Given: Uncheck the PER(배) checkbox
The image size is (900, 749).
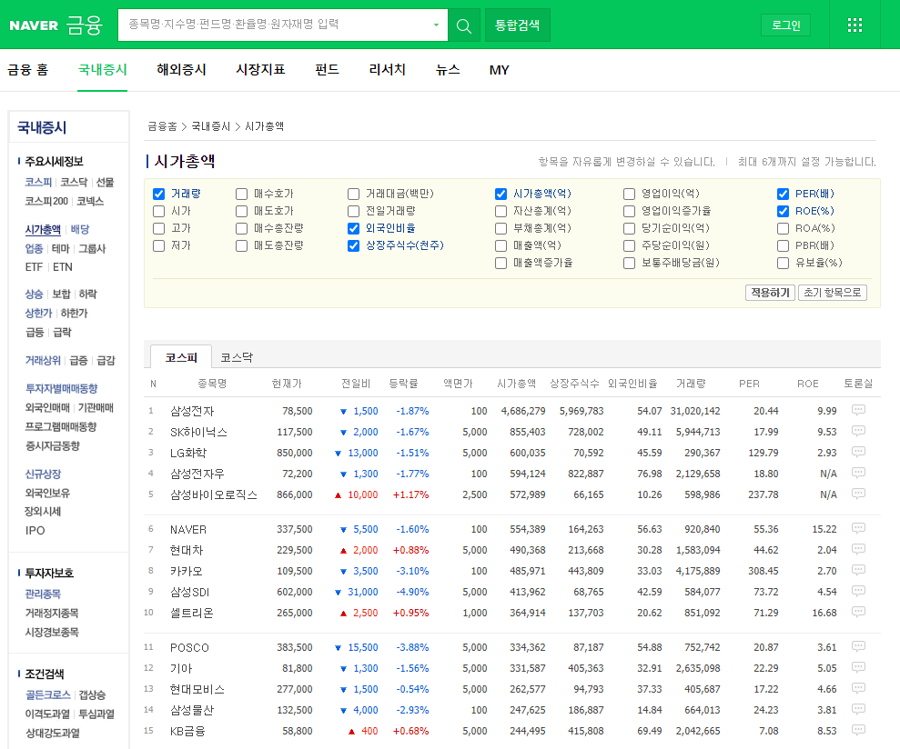Looking at the screenshot, I should [783, 194].
